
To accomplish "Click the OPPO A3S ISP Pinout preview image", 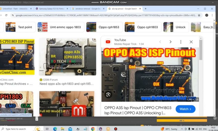I will (x=150, y=75).
